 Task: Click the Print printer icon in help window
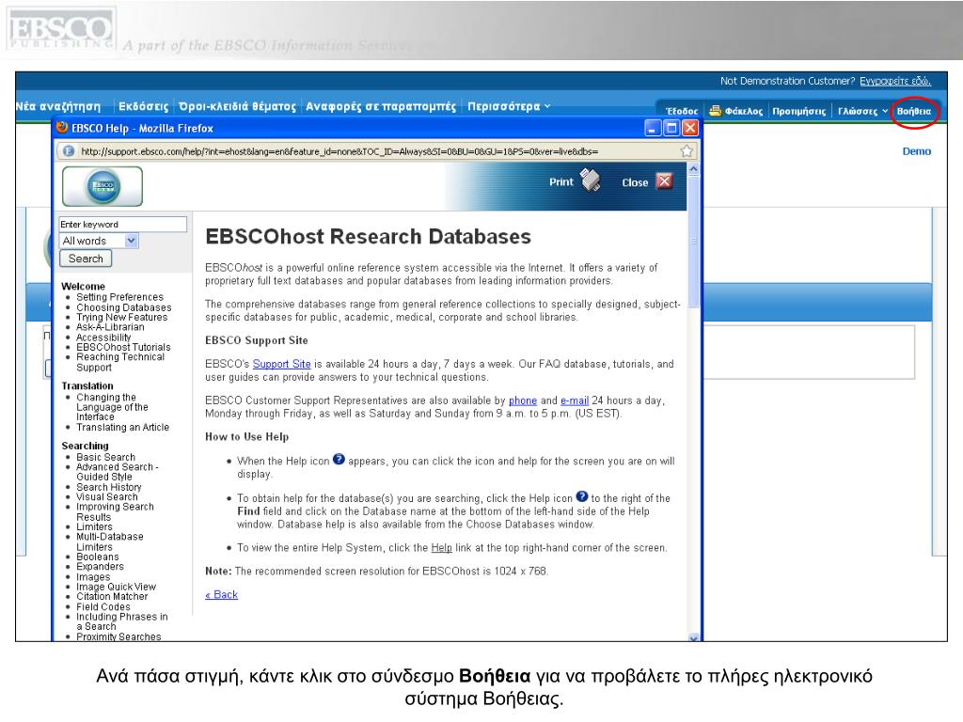coord(591,180)
